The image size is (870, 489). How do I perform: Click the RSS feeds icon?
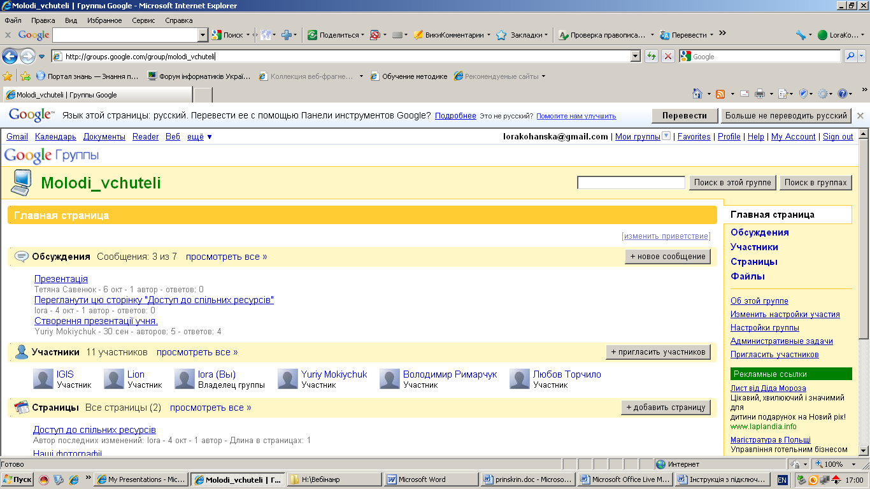coord(720,94)
